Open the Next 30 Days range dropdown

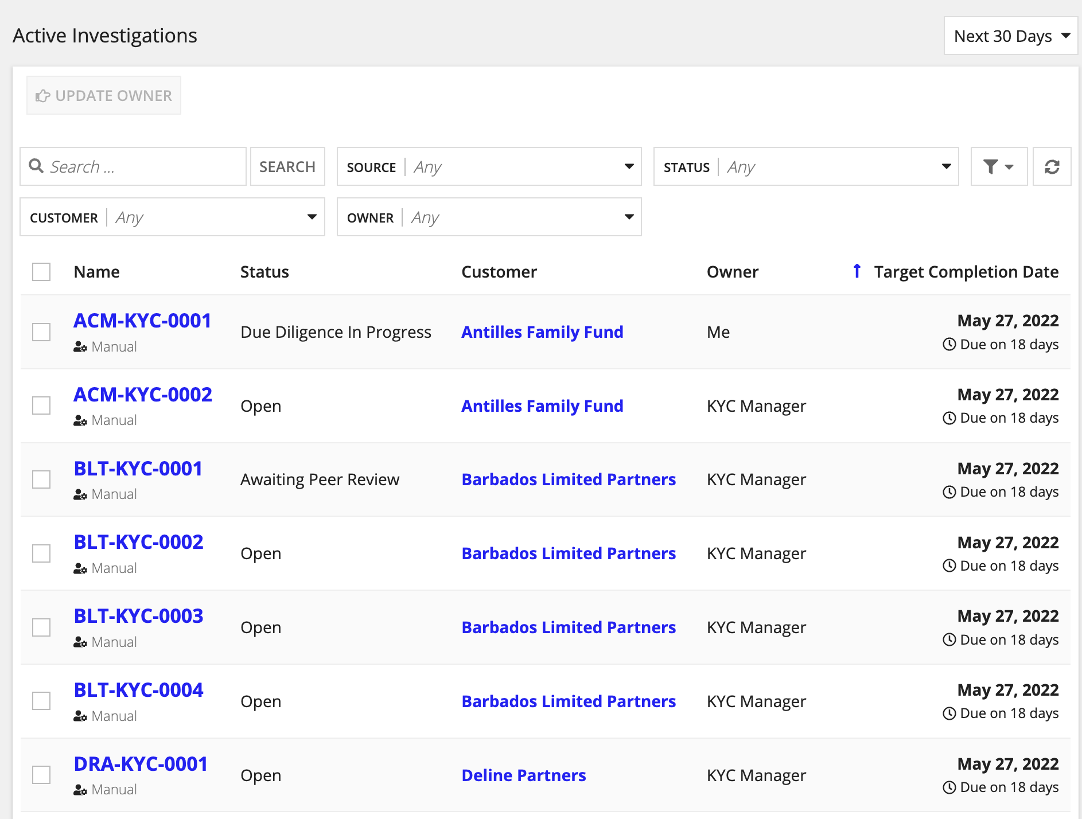pos(1011,36)
